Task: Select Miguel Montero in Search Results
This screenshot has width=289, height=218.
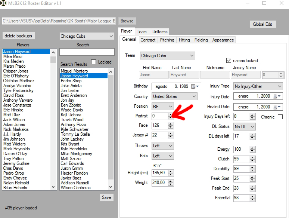Action: [x=74, y=71]
